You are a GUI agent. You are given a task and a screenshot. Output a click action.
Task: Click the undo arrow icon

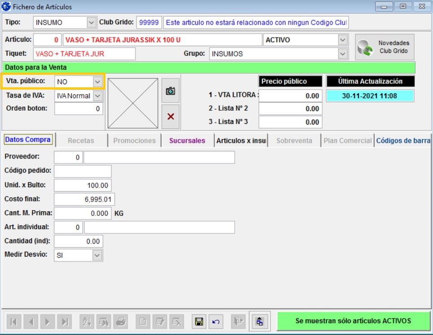216,321
